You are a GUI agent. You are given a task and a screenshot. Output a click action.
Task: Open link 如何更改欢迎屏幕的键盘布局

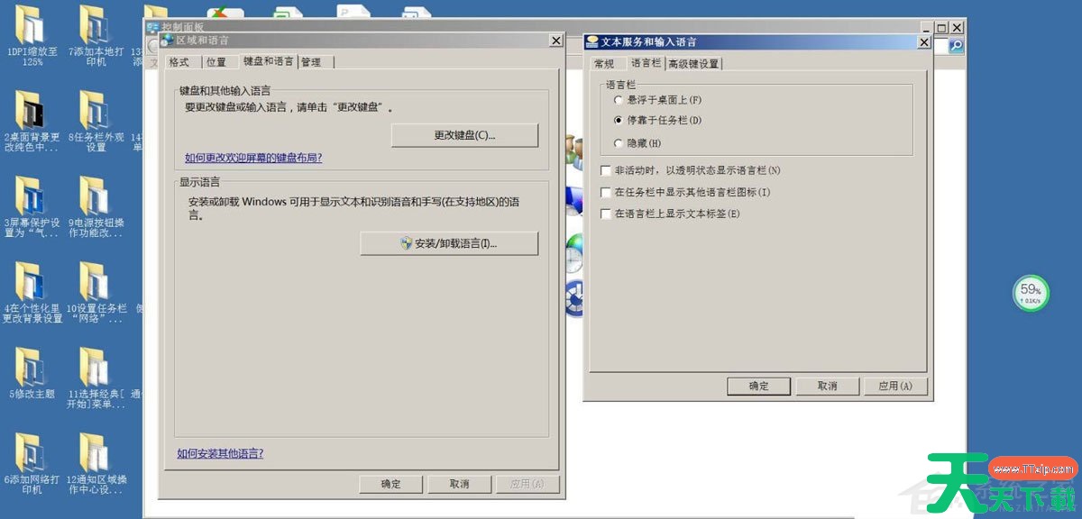pyautogui.click(x=253, y=158)
